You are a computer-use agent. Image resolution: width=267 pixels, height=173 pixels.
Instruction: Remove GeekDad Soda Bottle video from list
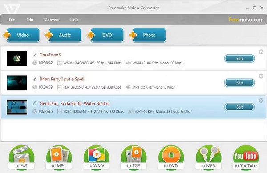coord(261,101)
